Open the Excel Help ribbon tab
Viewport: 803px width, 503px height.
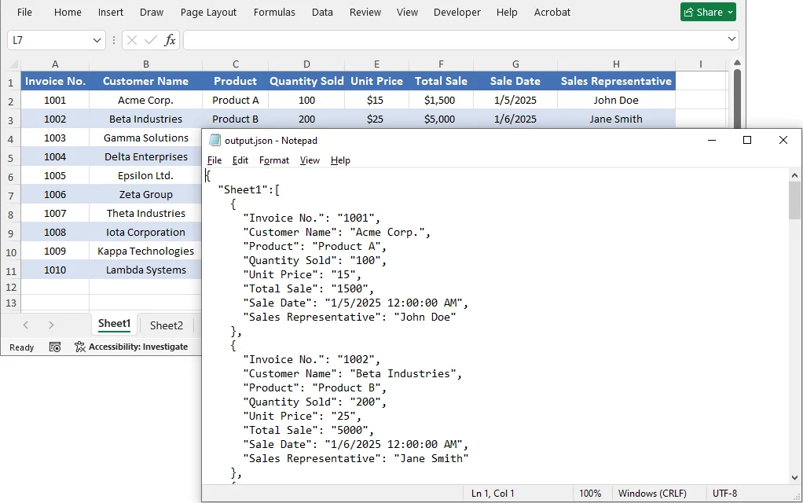click(x=507, y=13)
